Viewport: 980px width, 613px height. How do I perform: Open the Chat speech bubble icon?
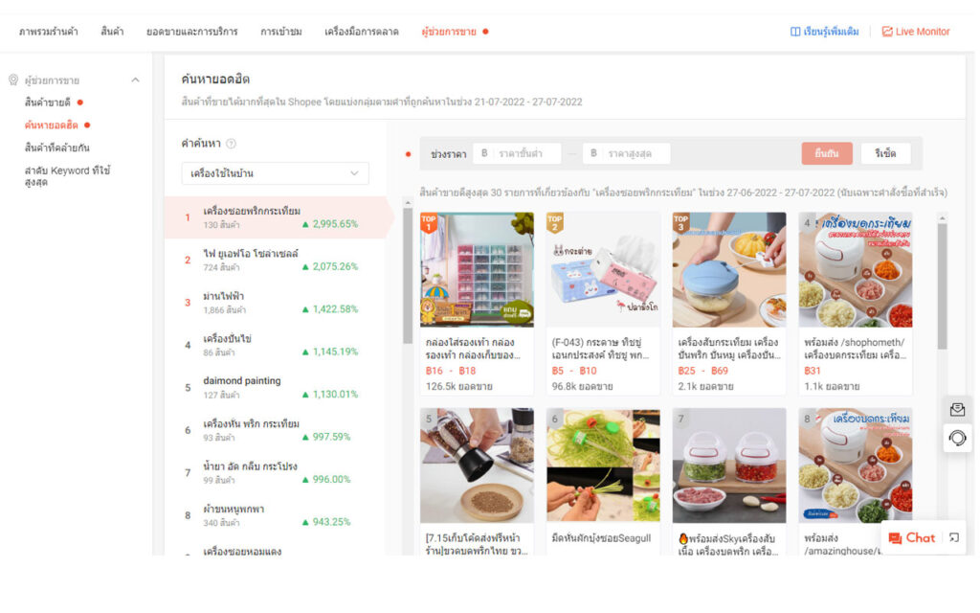[895, 538]
